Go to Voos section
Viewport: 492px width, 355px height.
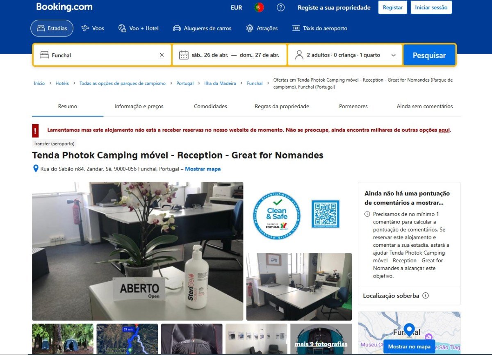[93, 28]
